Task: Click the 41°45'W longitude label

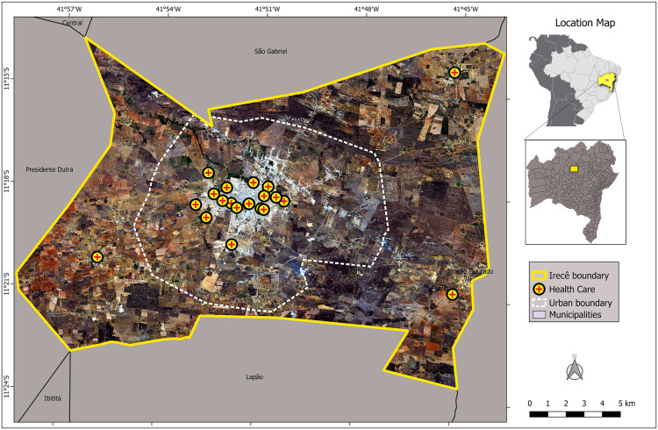Action: pos(465,9)
